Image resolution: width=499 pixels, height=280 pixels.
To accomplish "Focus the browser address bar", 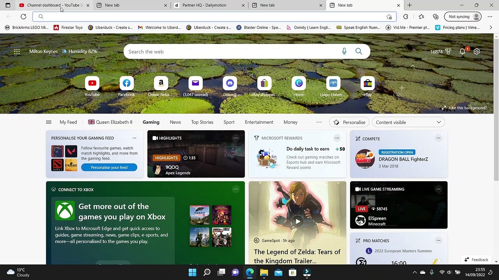I will 214,17.
